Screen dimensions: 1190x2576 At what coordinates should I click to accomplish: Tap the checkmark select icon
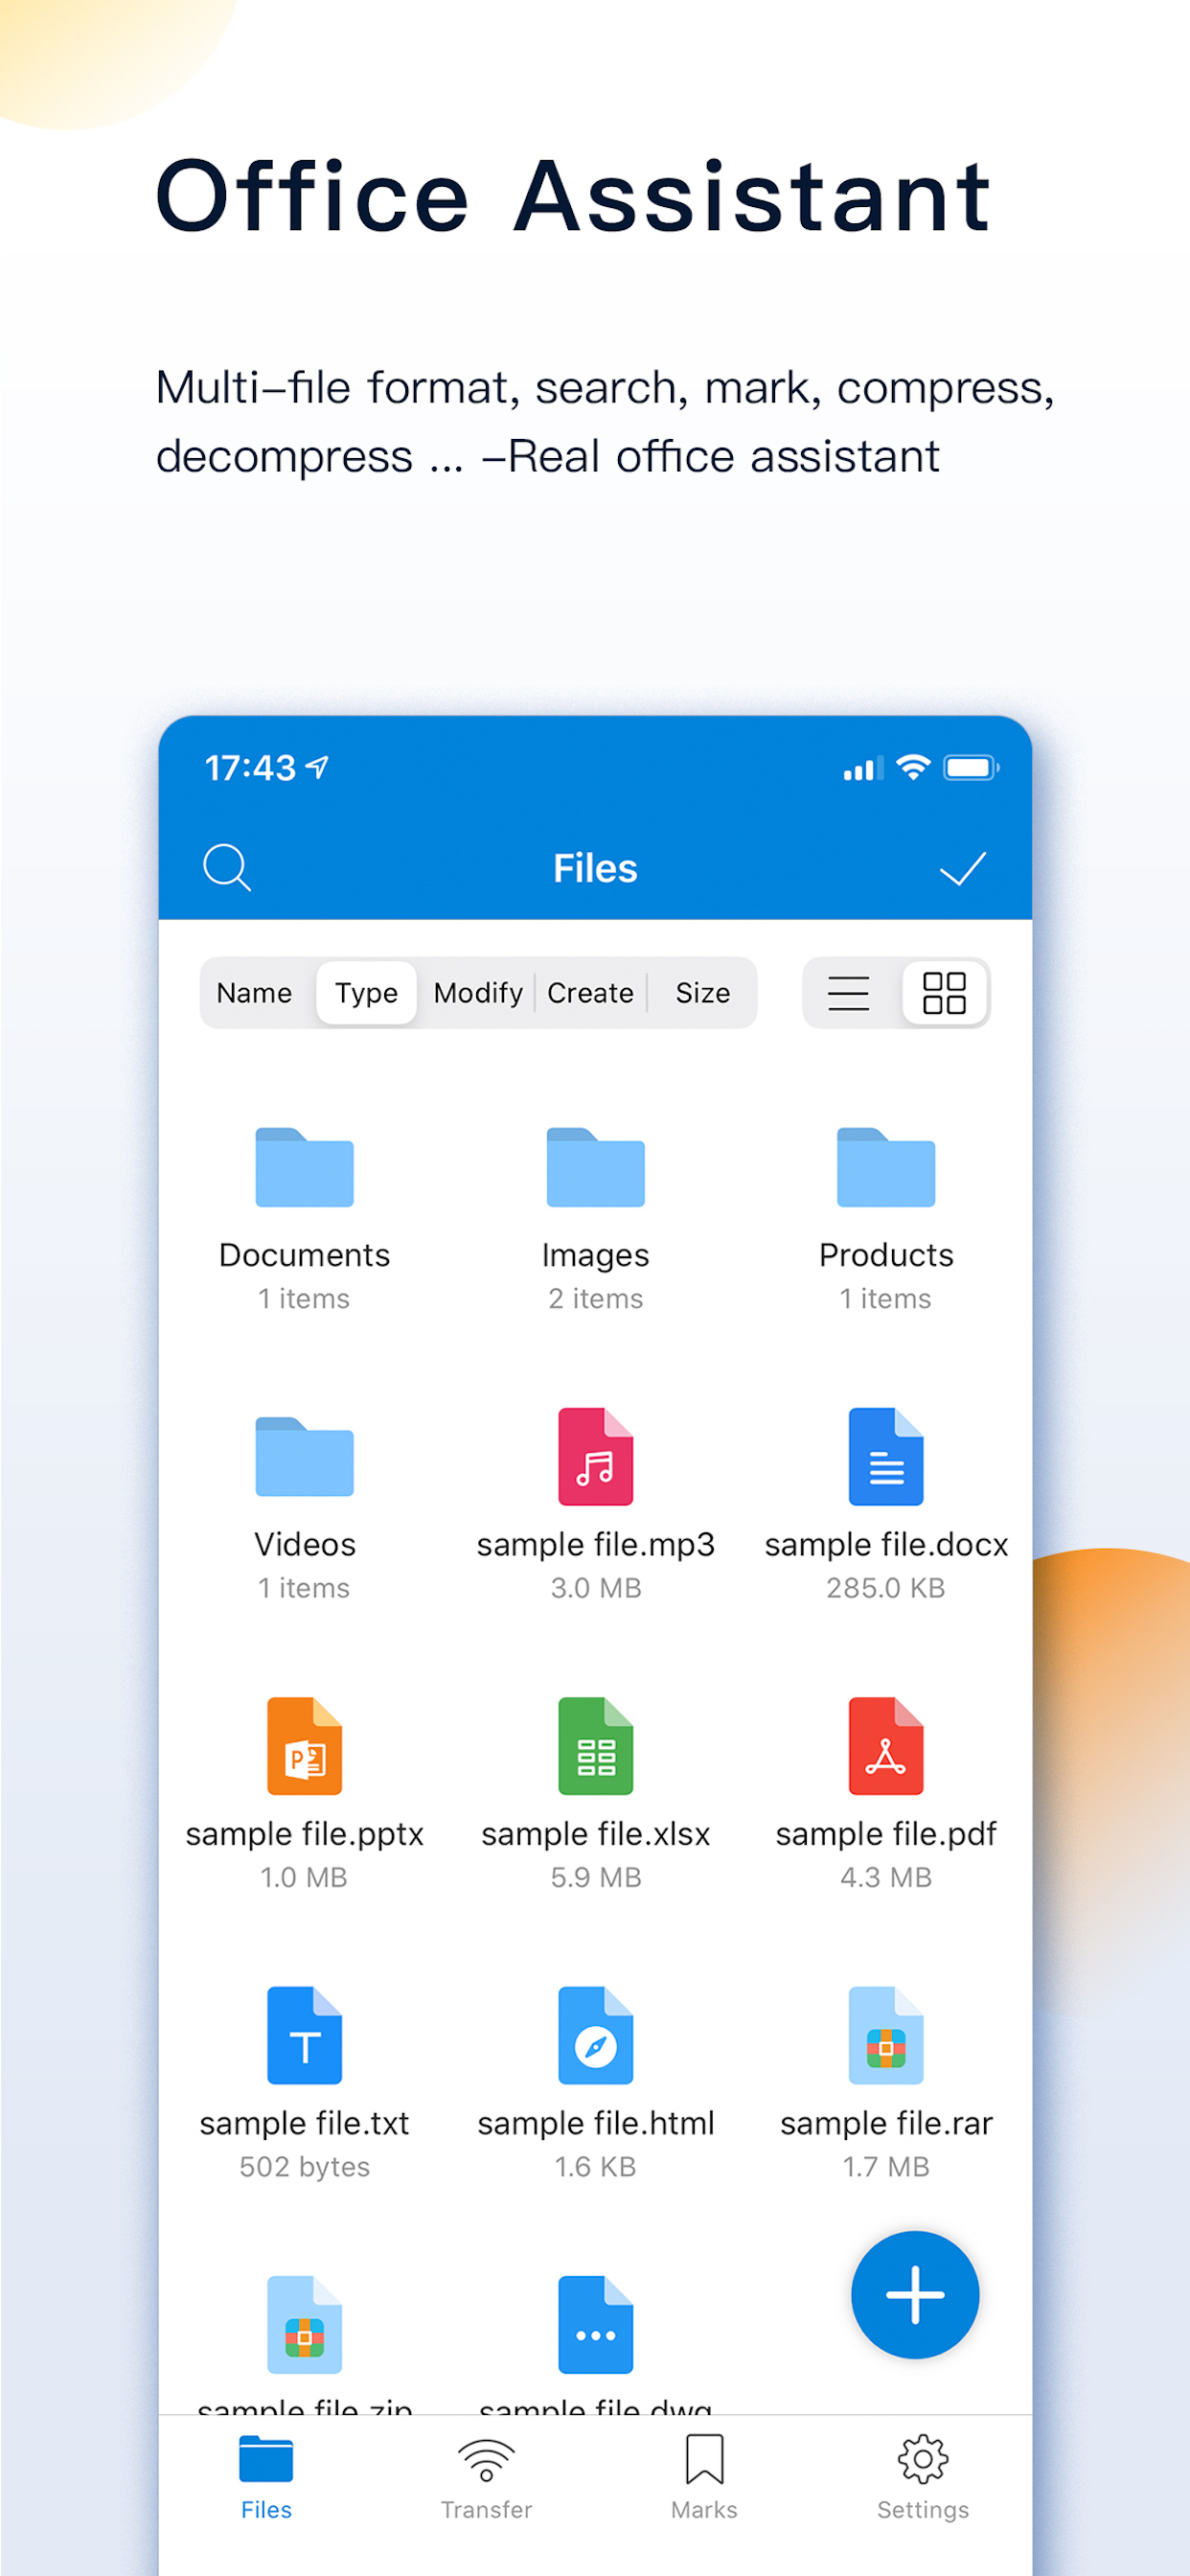tap(963, 868)
